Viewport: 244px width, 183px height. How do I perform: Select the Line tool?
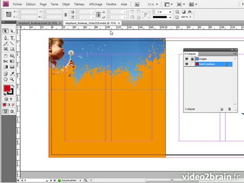[x=12, y=43]
